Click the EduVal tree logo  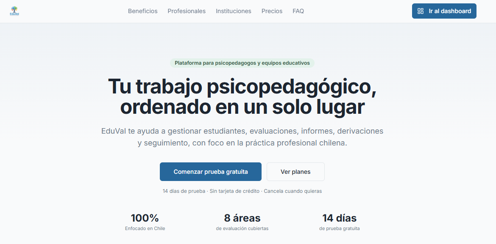coord(14,11)
